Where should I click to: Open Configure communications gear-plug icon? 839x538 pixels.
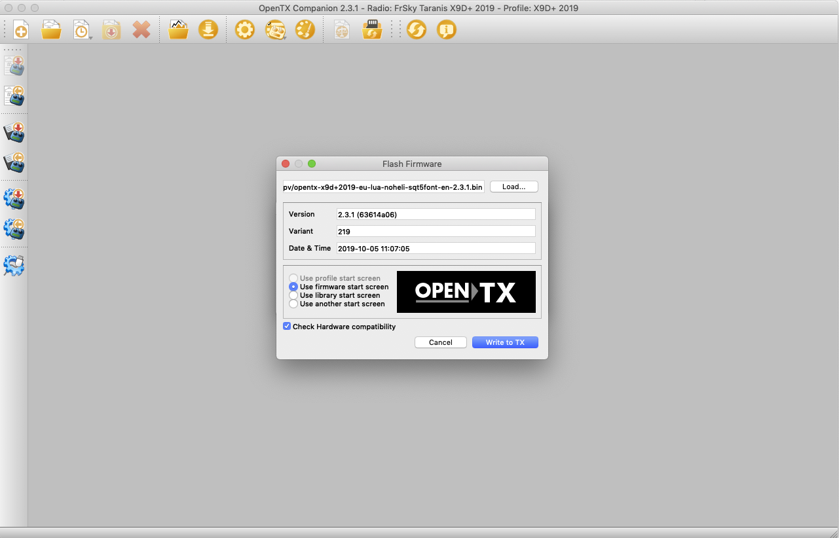14,265
